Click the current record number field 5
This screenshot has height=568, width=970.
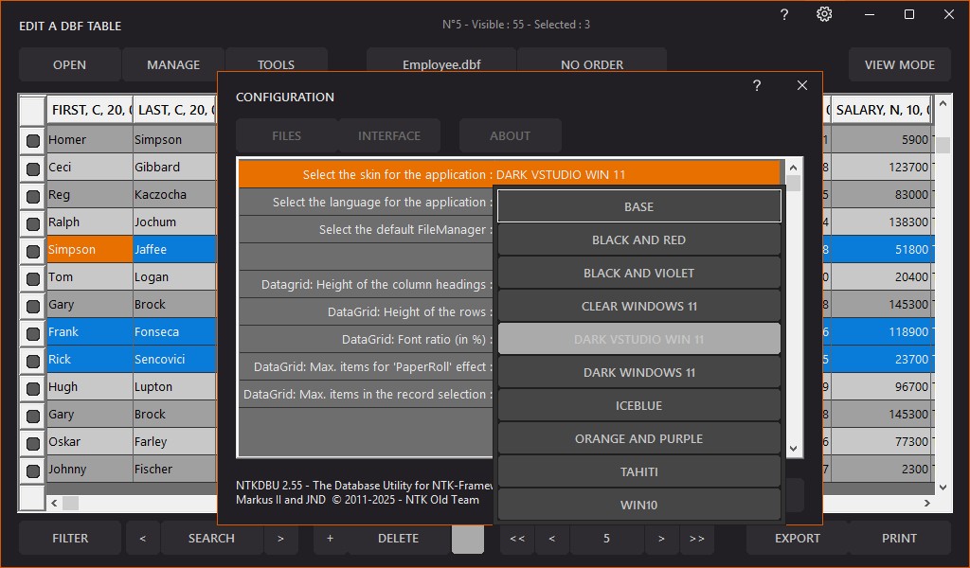coord(607,539)
